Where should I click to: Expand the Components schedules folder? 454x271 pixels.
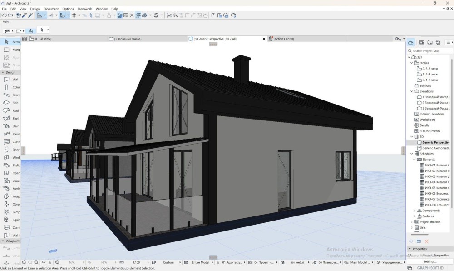click(414, 211)
